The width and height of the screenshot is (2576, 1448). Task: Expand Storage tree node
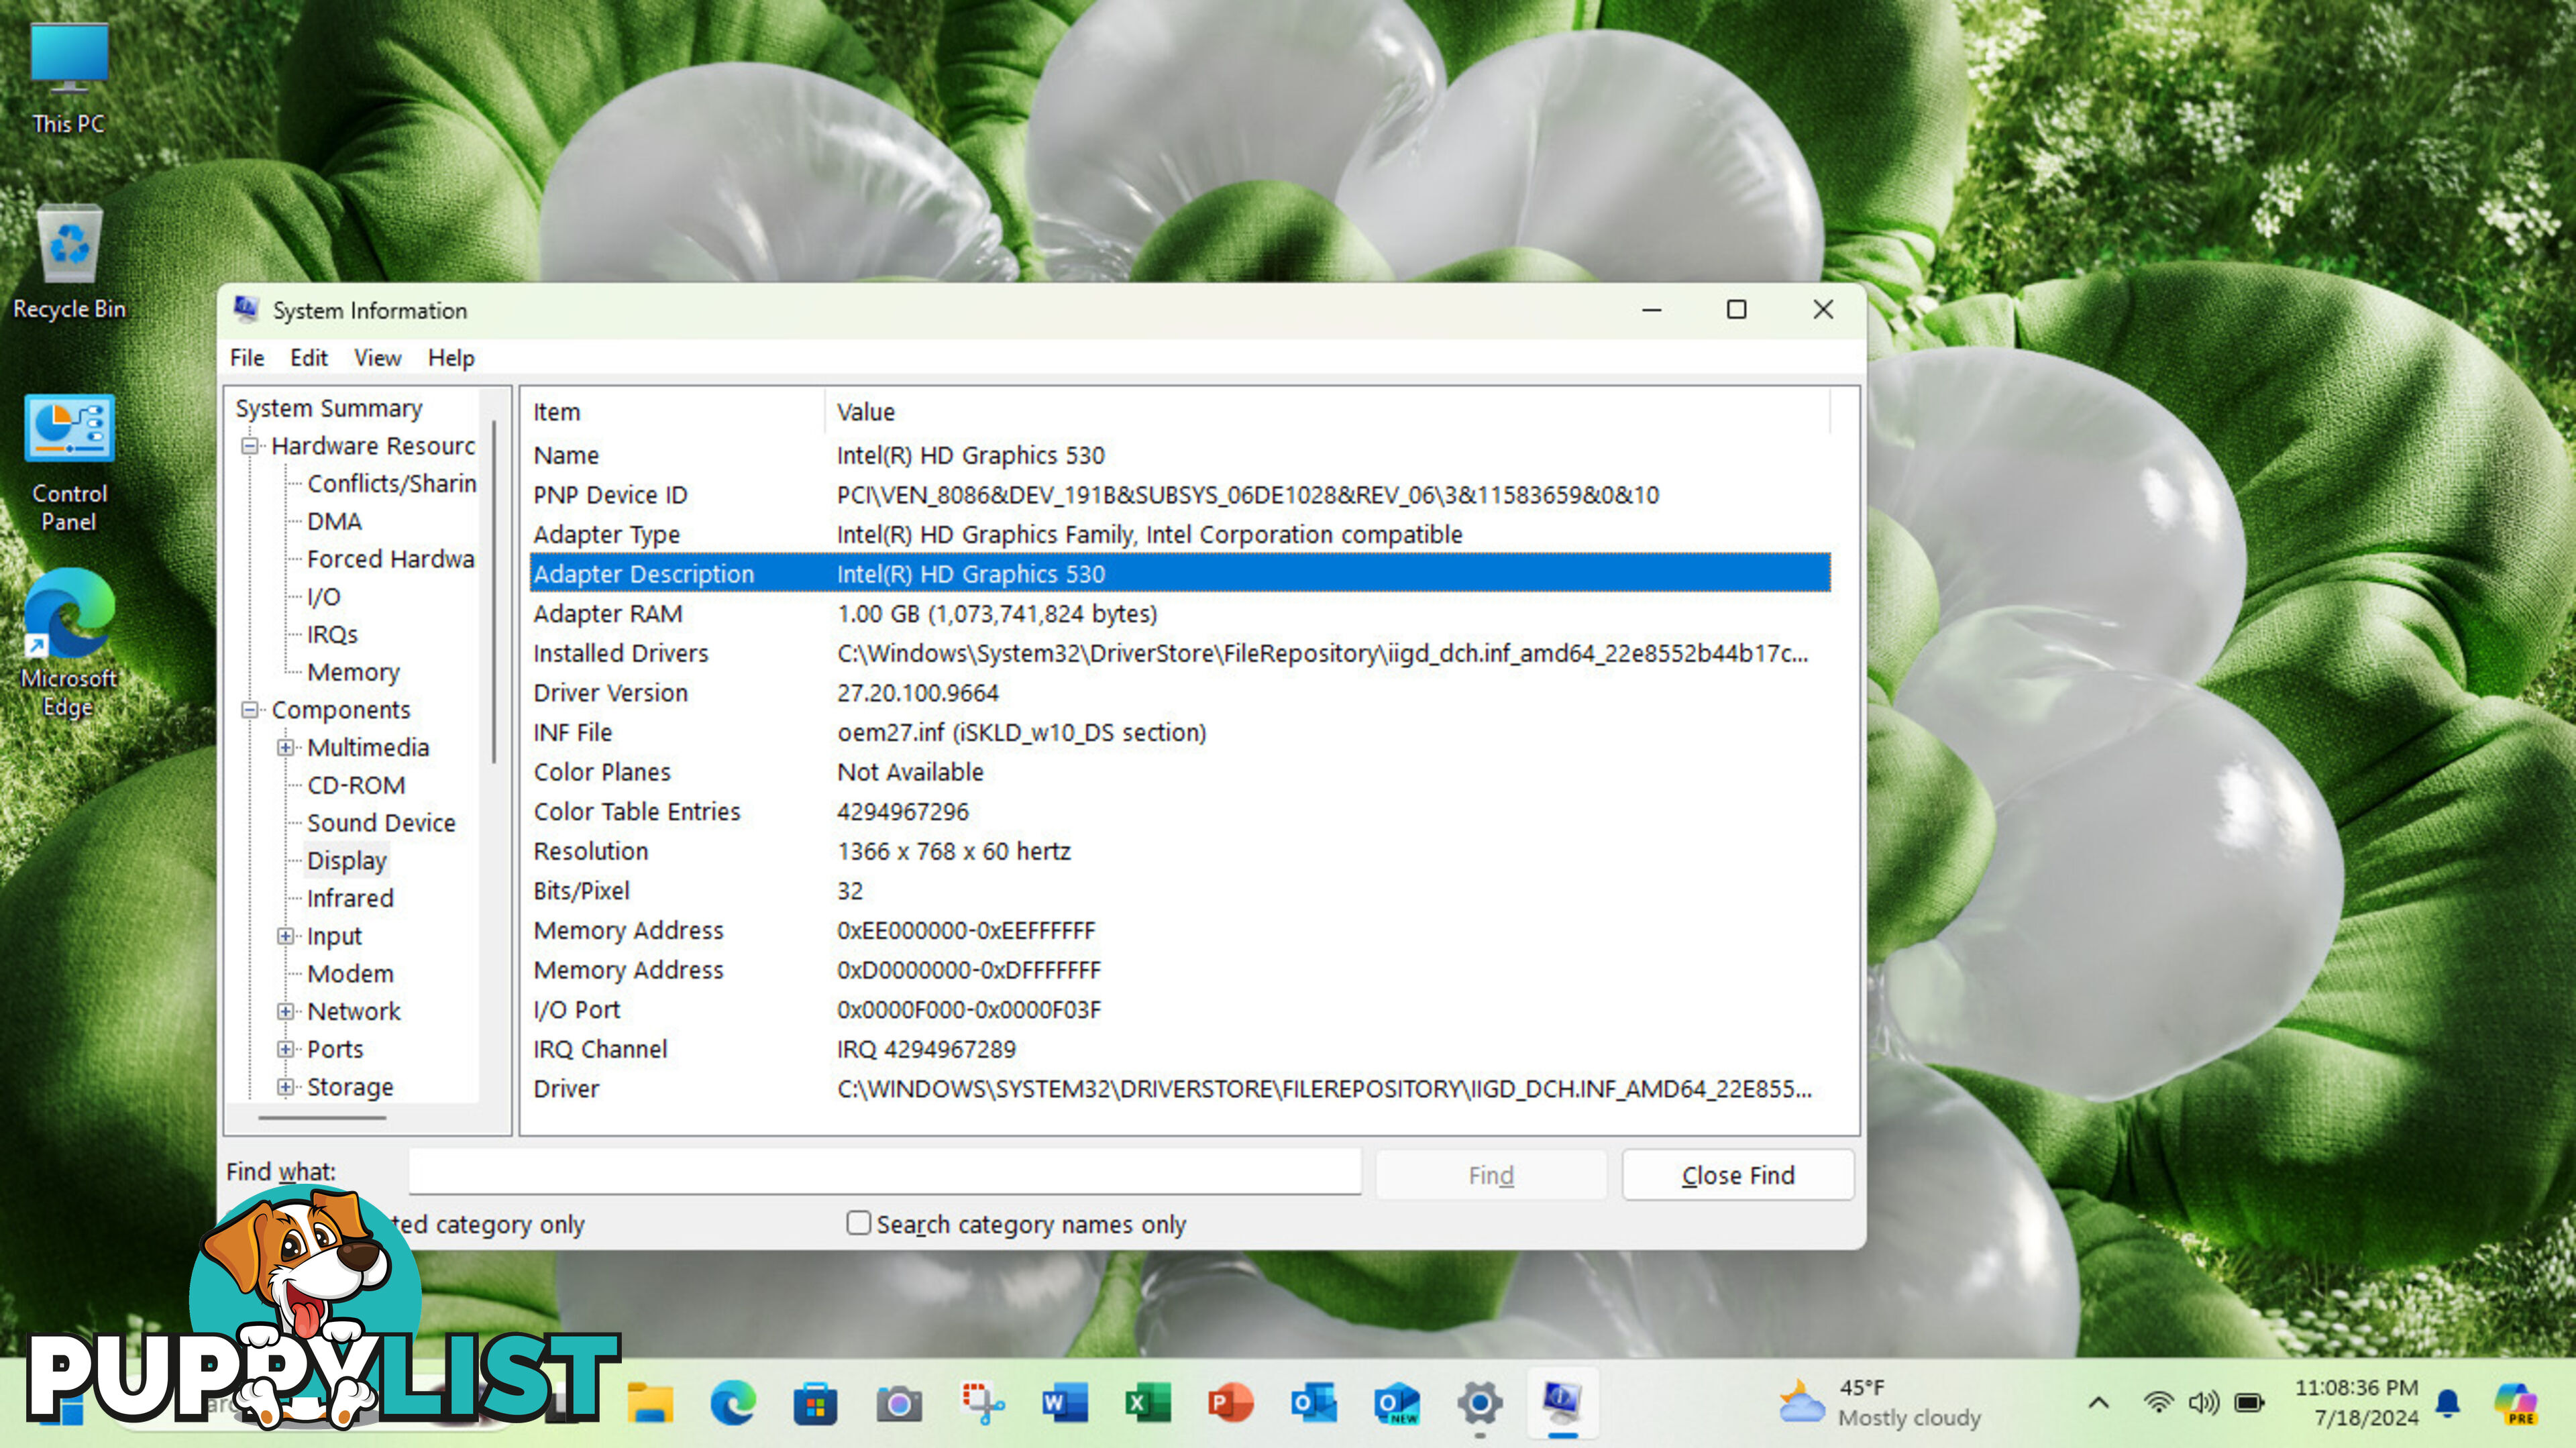[286, 1086]
